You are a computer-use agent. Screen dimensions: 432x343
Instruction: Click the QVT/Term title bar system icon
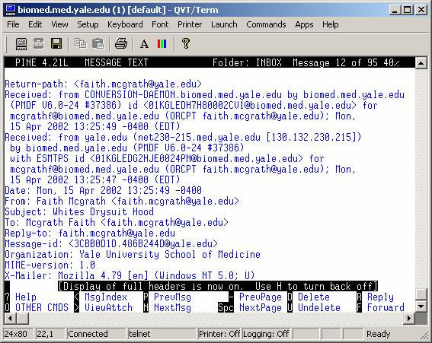coord(10,10)
